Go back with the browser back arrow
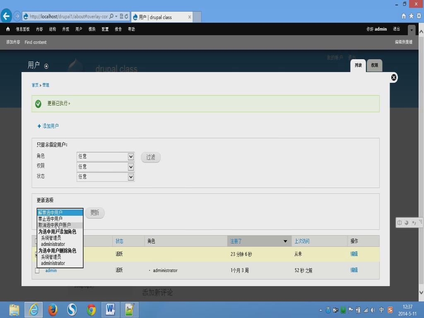Image resolution: width=424 pixels, height=318 pixels. [6, 16]
